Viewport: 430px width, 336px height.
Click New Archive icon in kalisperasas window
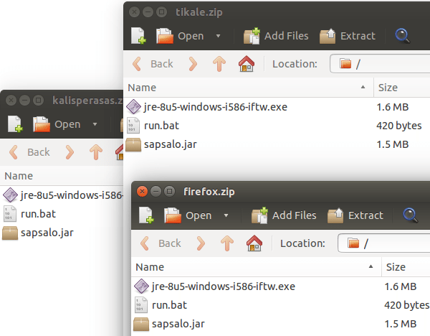tap(15, 124)
